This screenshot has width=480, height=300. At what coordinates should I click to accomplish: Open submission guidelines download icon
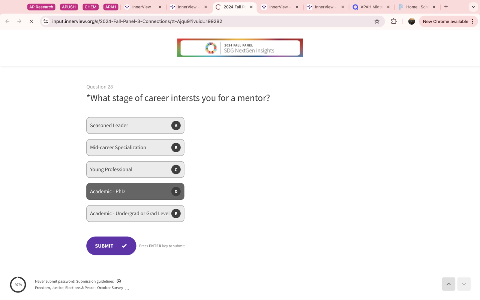coord(119,281)
